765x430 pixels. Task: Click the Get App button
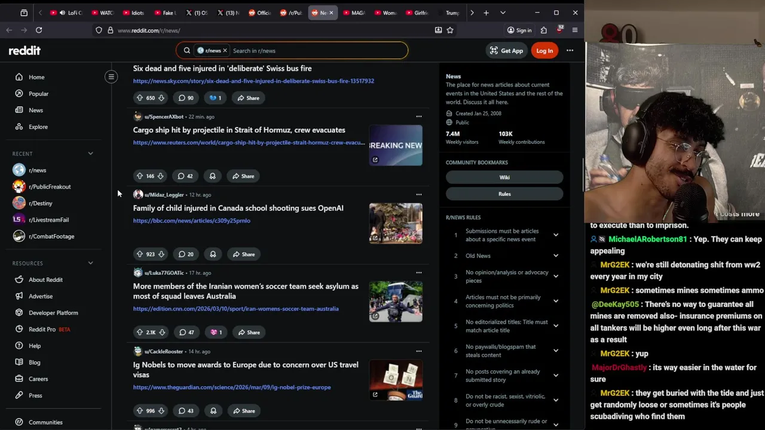[x=506, y=51]
